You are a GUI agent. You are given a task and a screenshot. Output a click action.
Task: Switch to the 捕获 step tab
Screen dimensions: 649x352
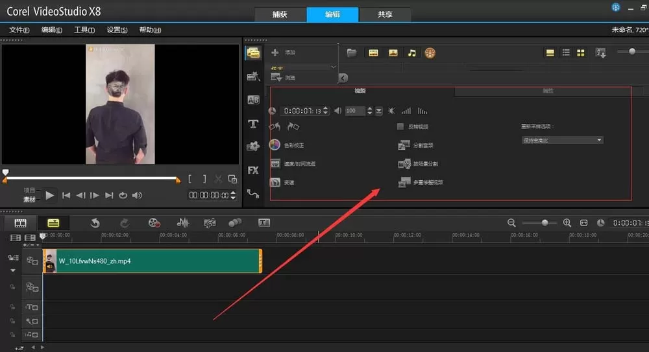click(x=280, y=14)
